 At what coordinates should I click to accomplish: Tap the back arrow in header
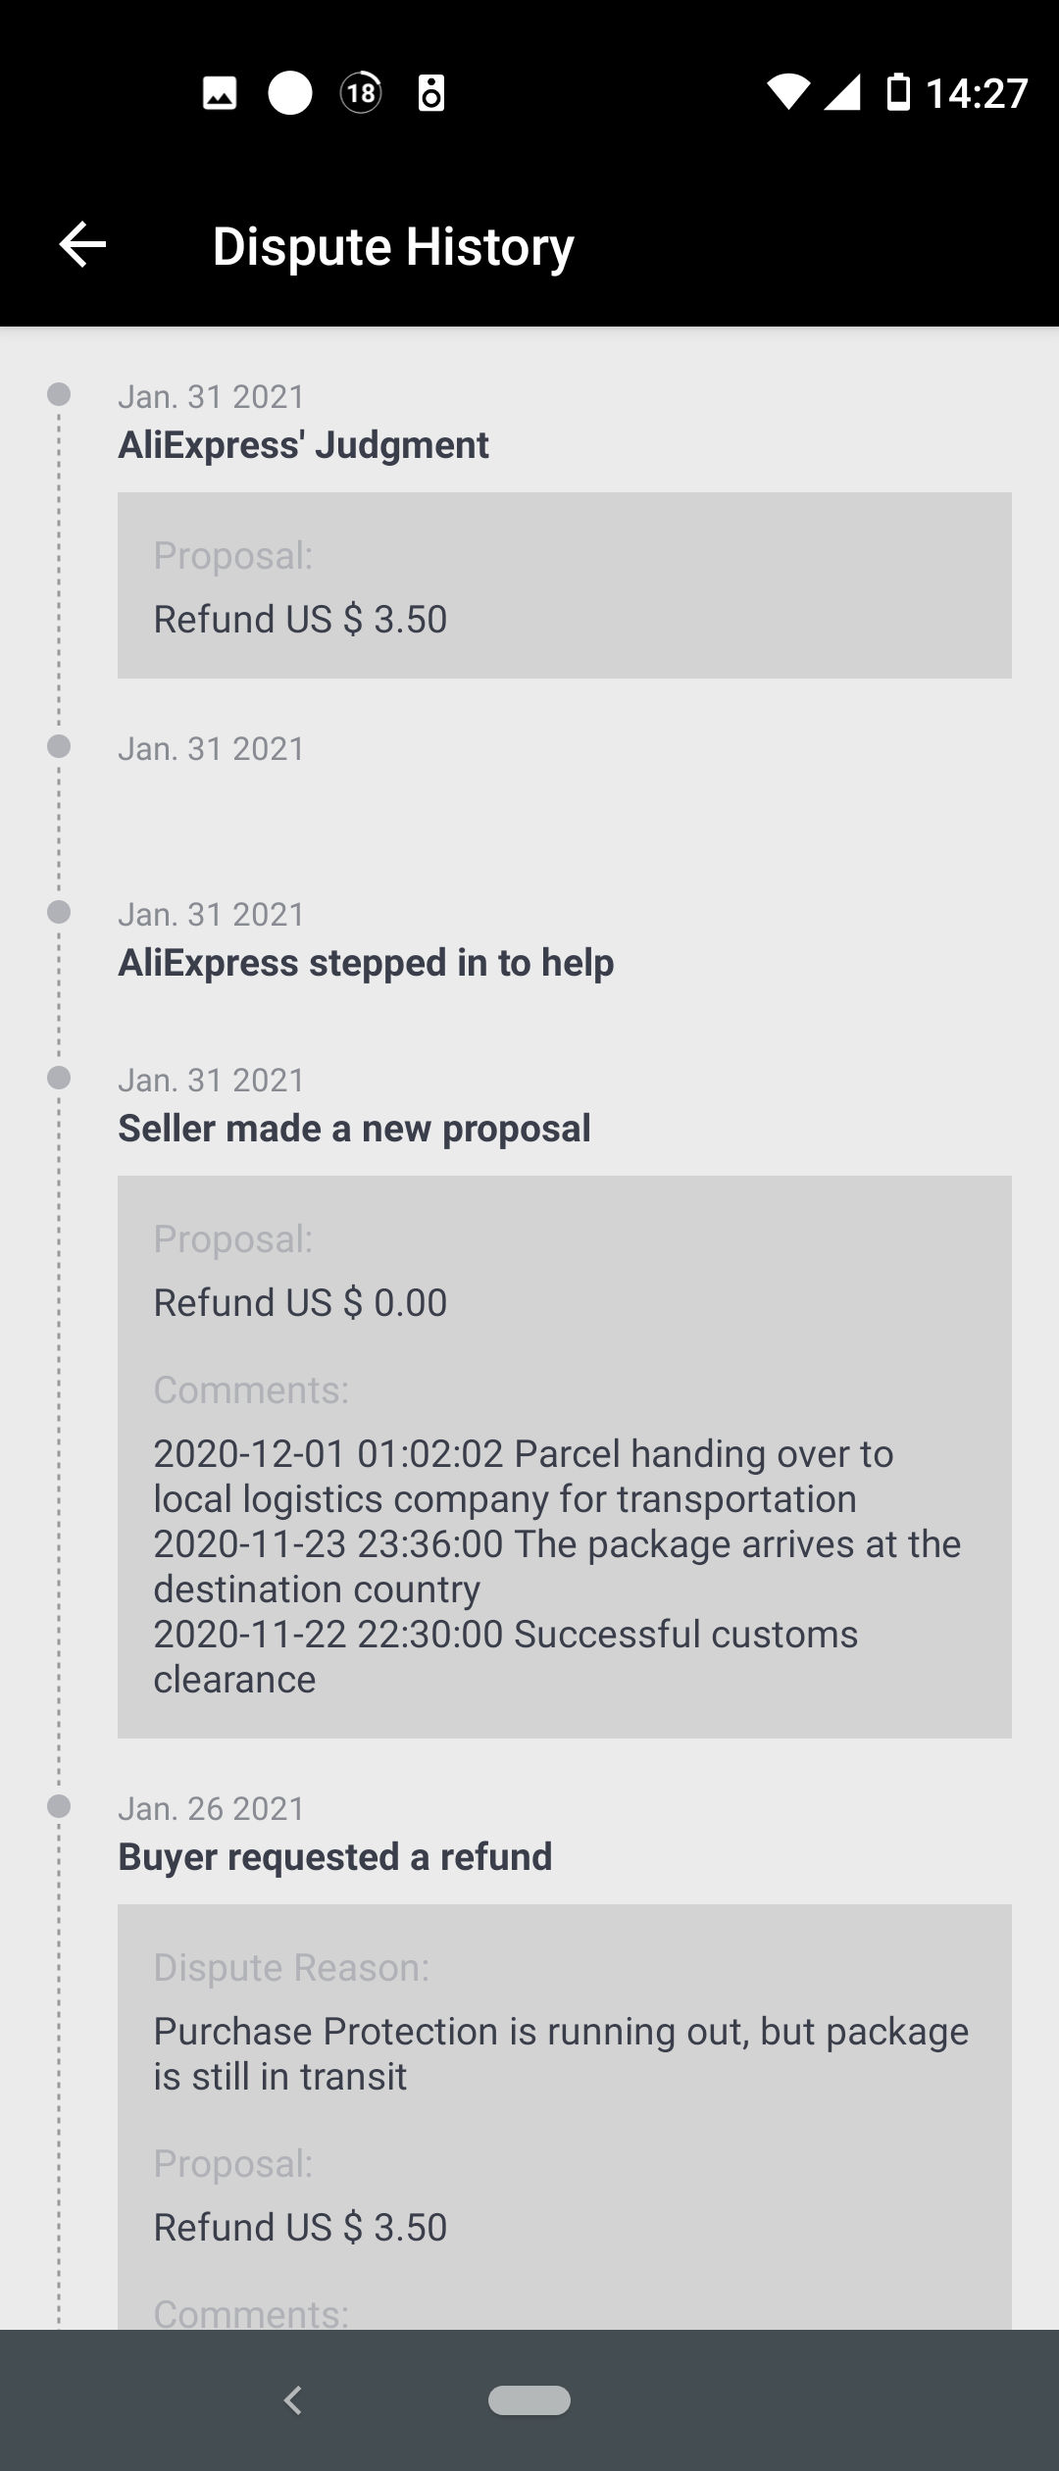tap(82, 244)
